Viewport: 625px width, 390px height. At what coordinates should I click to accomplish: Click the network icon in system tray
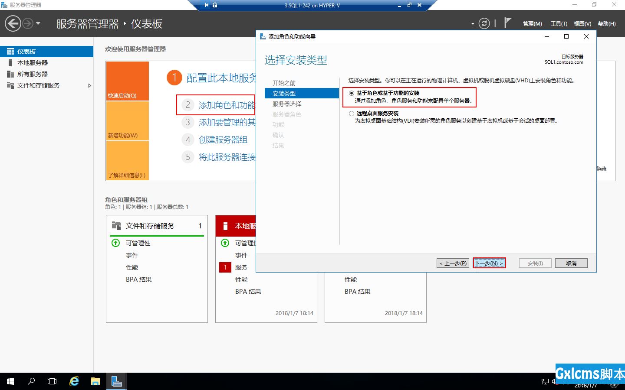coord(545,382)
